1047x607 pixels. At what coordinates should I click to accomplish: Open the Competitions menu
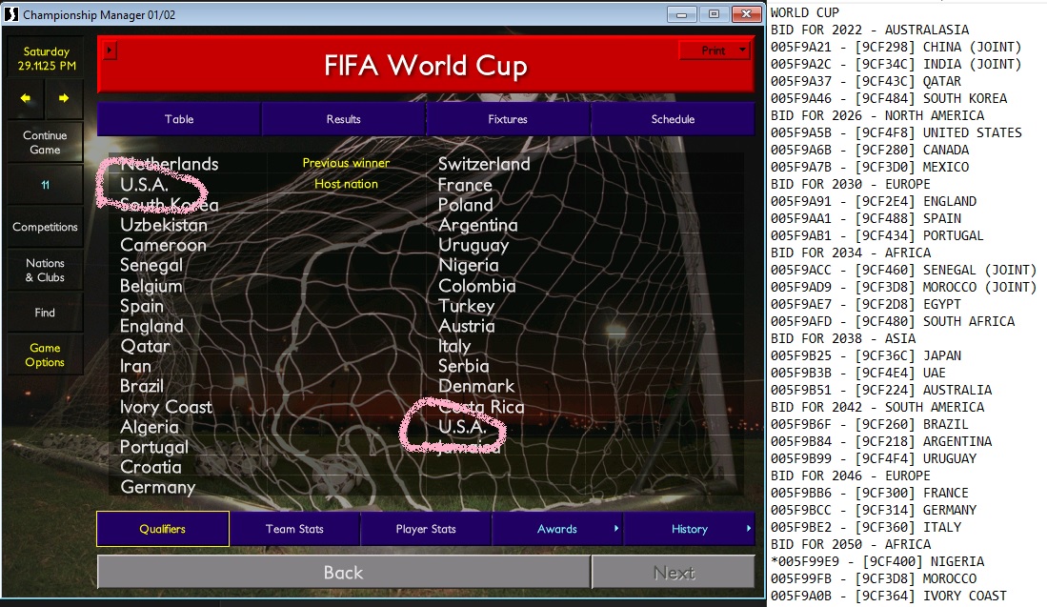click(x=45, y=227)
